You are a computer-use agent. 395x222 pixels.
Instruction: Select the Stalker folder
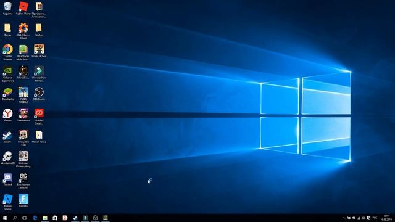39,30
